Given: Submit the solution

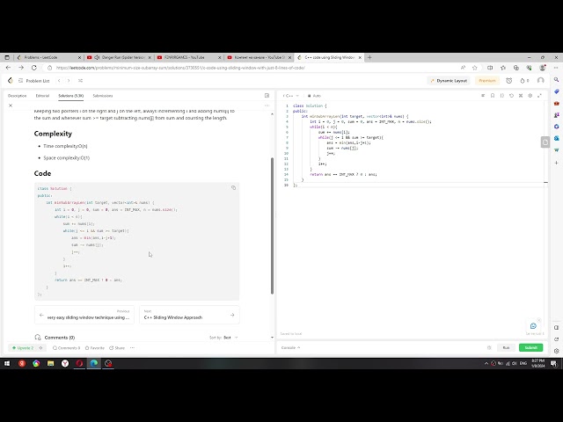Looking at the screenshot, I should pos(531,348).
